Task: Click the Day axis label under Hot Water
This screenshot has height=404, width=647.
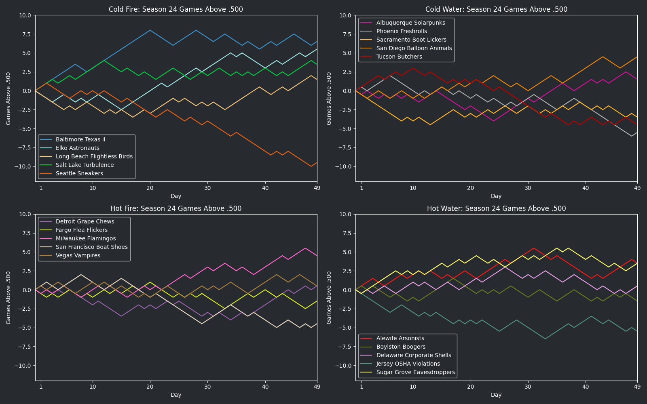Action: point(496,395)
